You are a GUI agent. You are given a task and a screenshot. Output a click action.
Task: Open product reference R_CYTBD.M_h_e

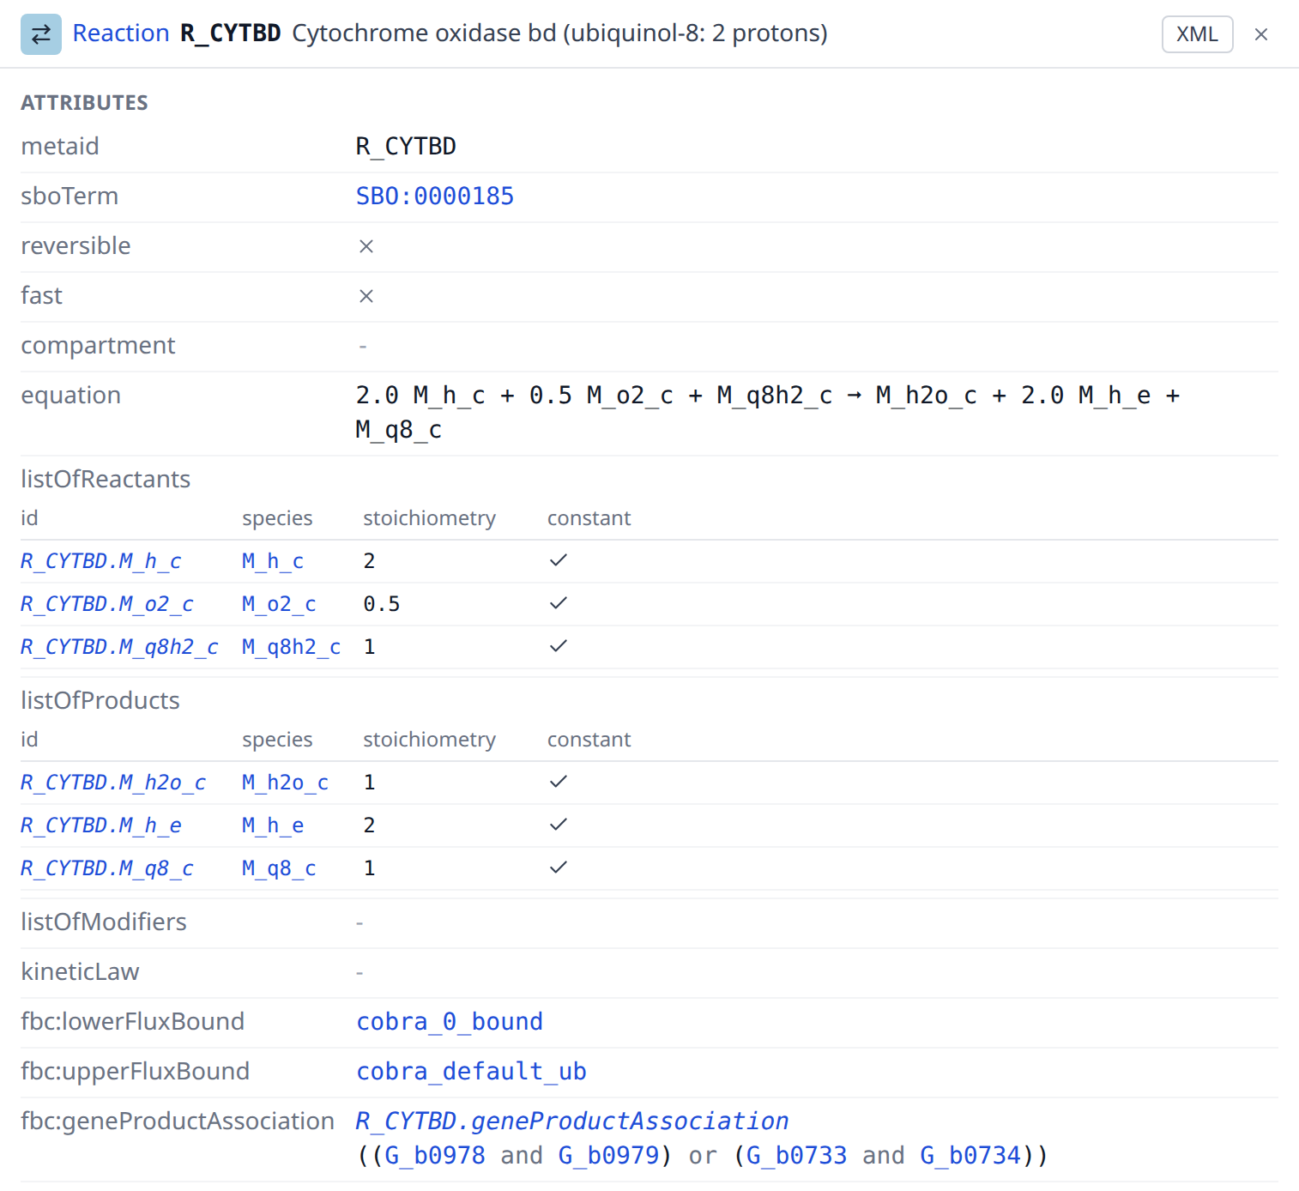(x=101, y=825)
